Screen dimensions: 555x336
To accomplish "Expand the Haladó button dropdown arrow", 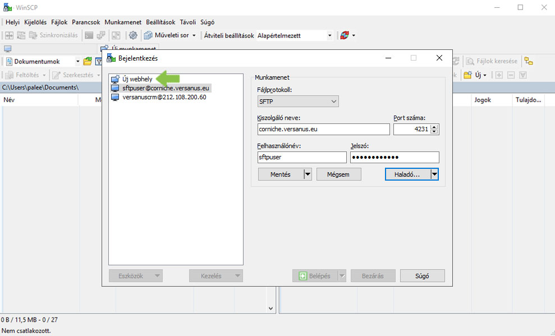I will pos(434,174).
